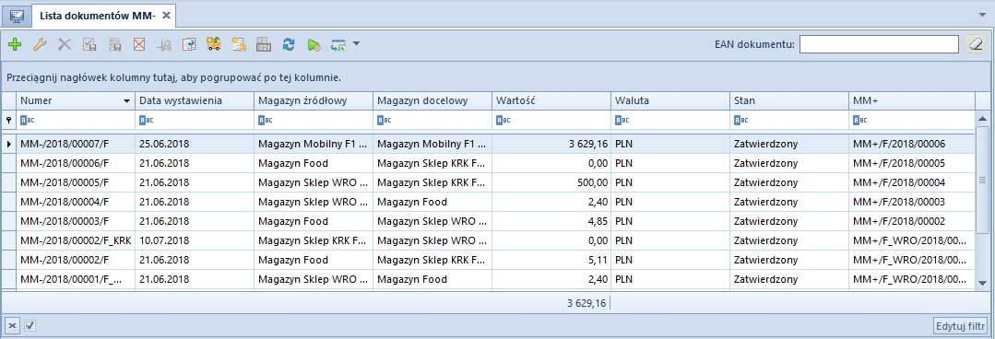Click the generate document icon with yellow star
995x339 pixels.
(x=239, y=44)
